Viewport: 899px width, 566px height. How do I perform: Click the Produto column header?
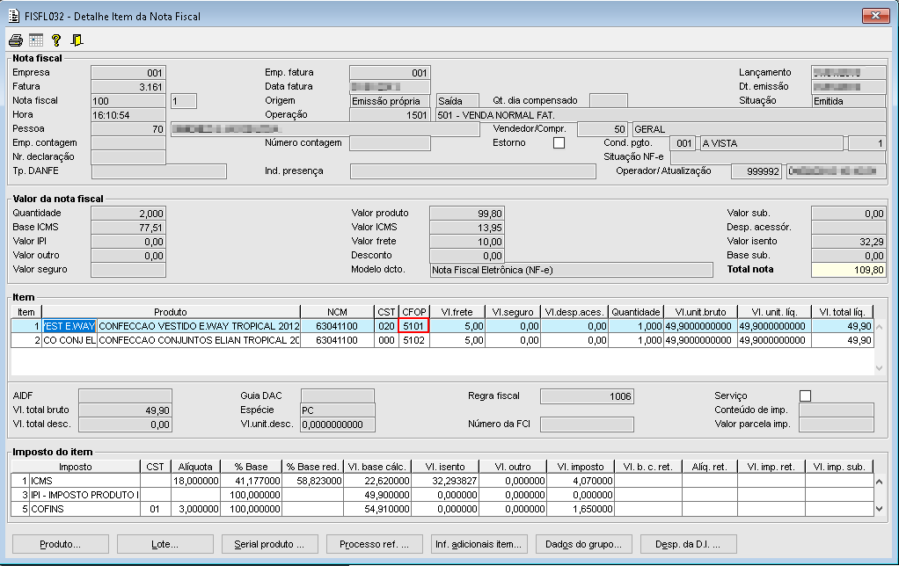[x=171, y=312]
